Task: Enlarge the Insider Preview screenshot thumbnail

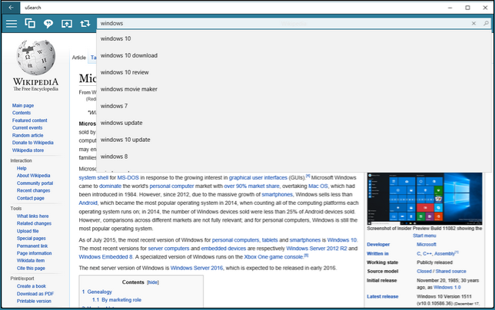Action: coord(424,199)
